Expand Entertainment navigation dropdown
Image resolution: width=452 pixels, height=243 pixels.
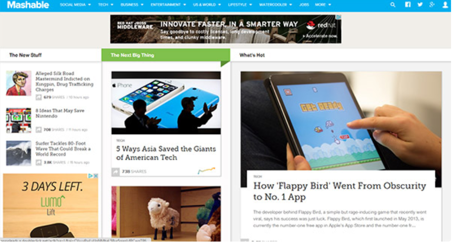[x=168, y=5]
